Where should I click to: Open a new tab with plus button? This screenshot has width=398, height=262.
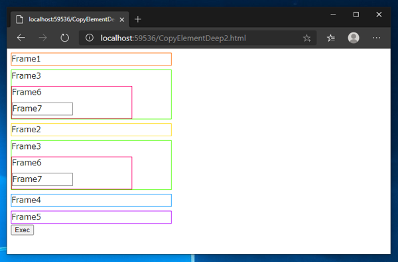click(x=138, y=19)
